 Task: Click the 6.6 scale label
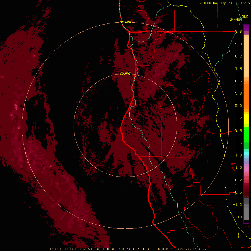[238, 81]
